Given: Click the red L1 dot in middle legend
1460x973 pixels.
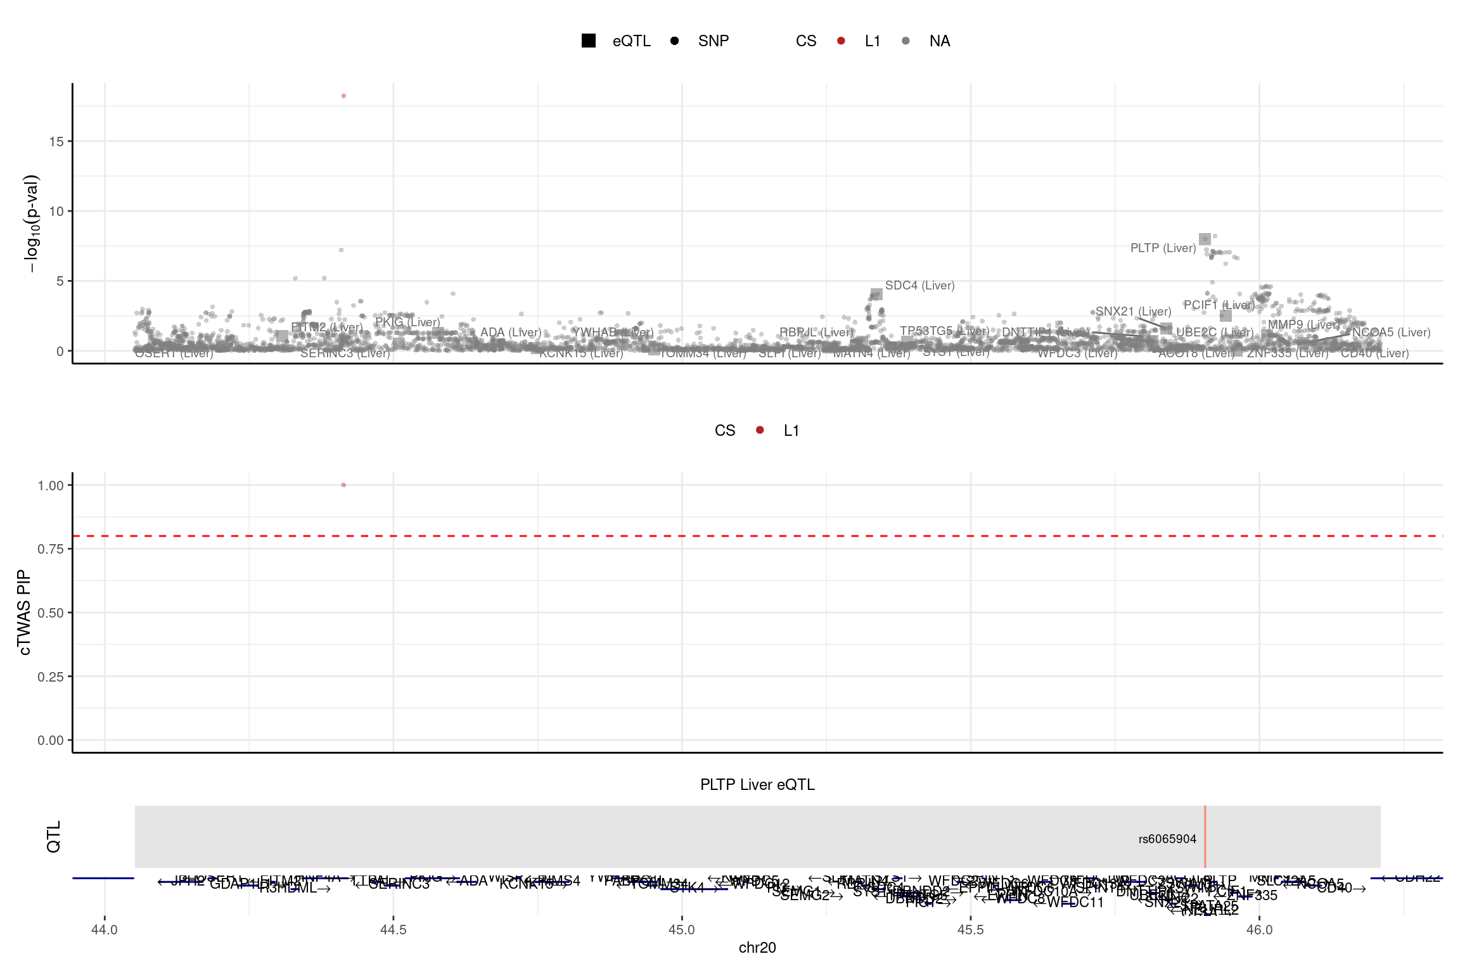Looking at the screenshot, I should pyautogui.click(x=760, y=430).
